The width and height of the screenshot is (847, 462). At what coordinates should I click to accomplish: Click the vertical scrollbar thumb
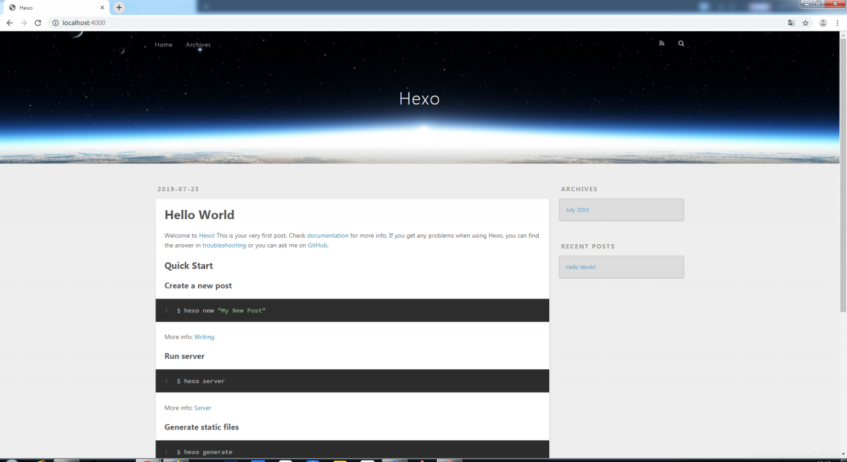click(x=843, y=175)
